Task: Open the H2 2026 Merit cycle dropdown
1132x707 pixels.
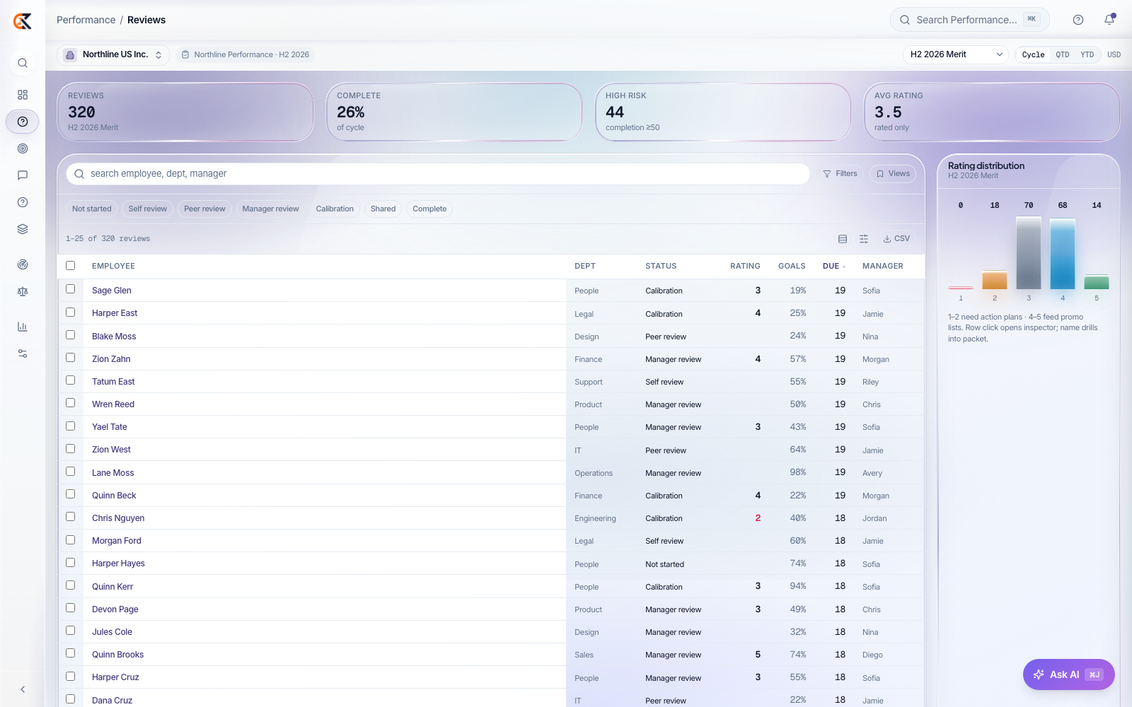Action: tap(956, 54)
